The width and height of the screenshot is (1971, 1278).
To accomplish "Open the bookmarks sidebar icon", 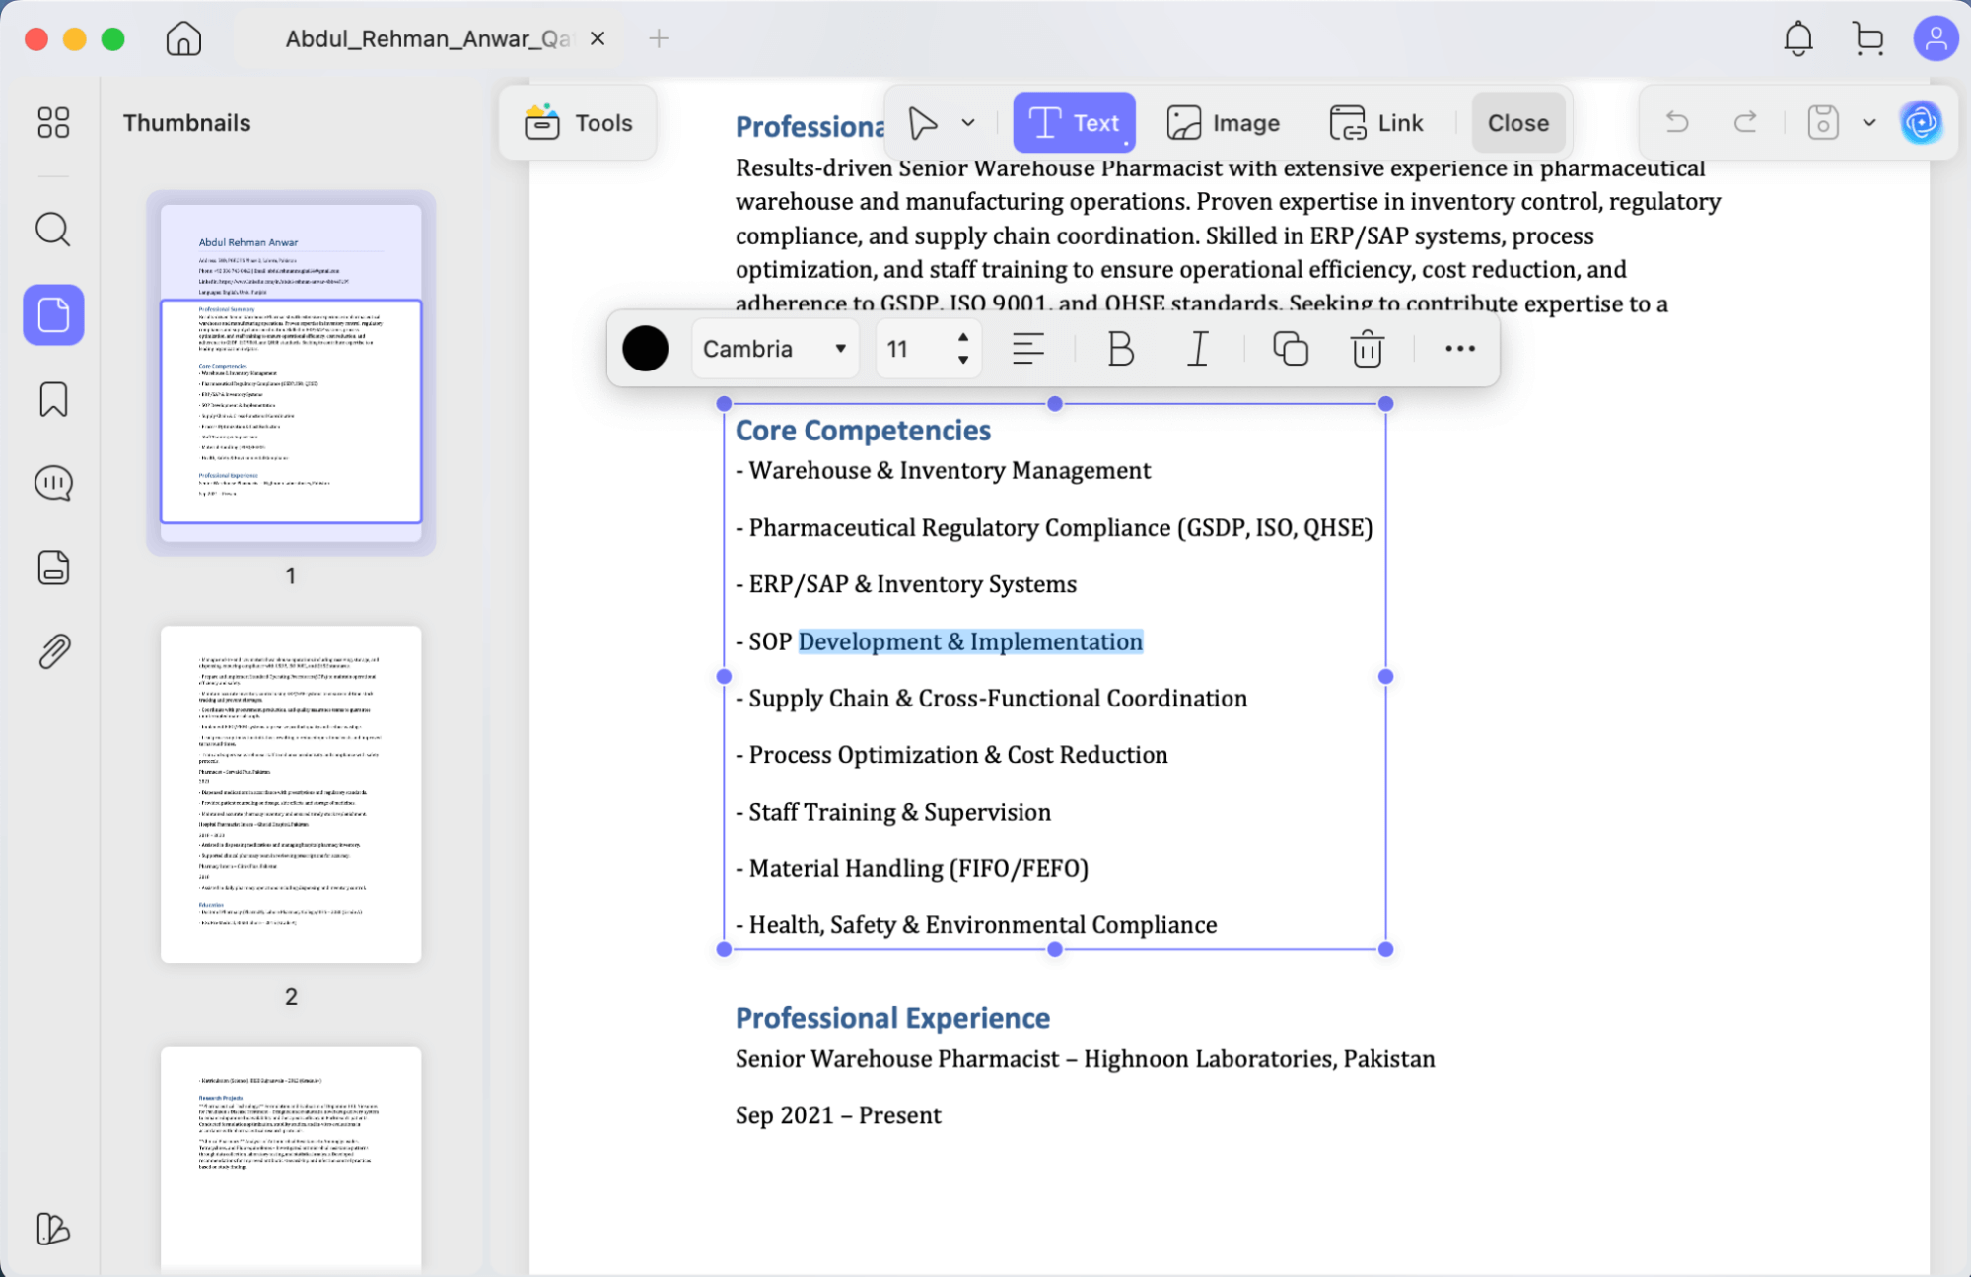I will pos(53,399).
